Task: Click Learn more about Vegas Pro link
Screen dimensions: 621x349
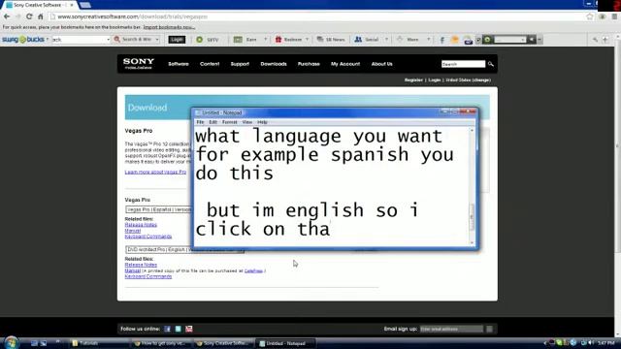Action: click(155, 173)
